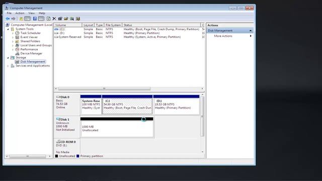Open the Help menu

coord(42,13)
